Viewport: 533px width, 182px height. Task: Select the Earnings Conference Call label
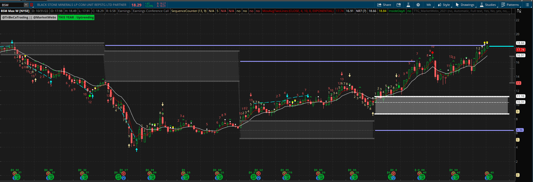pyautogui.click(x=151, y=11)
